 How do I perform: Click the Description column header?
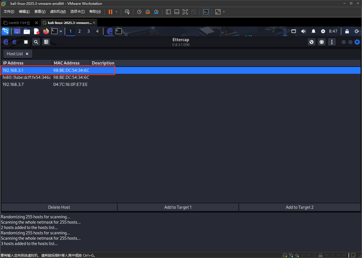point(225,63)
